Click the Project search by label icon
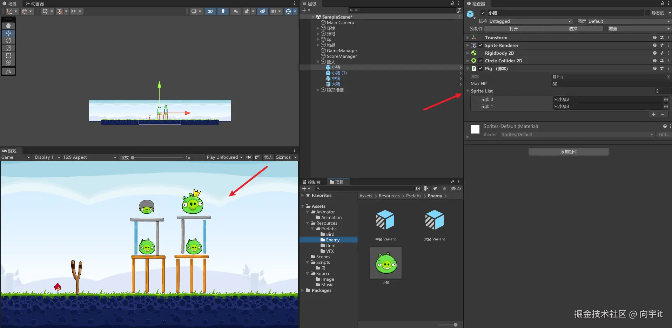 tap(435, 189)
